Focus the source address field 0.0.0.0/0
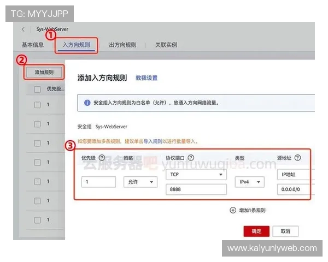 (296, 189)
